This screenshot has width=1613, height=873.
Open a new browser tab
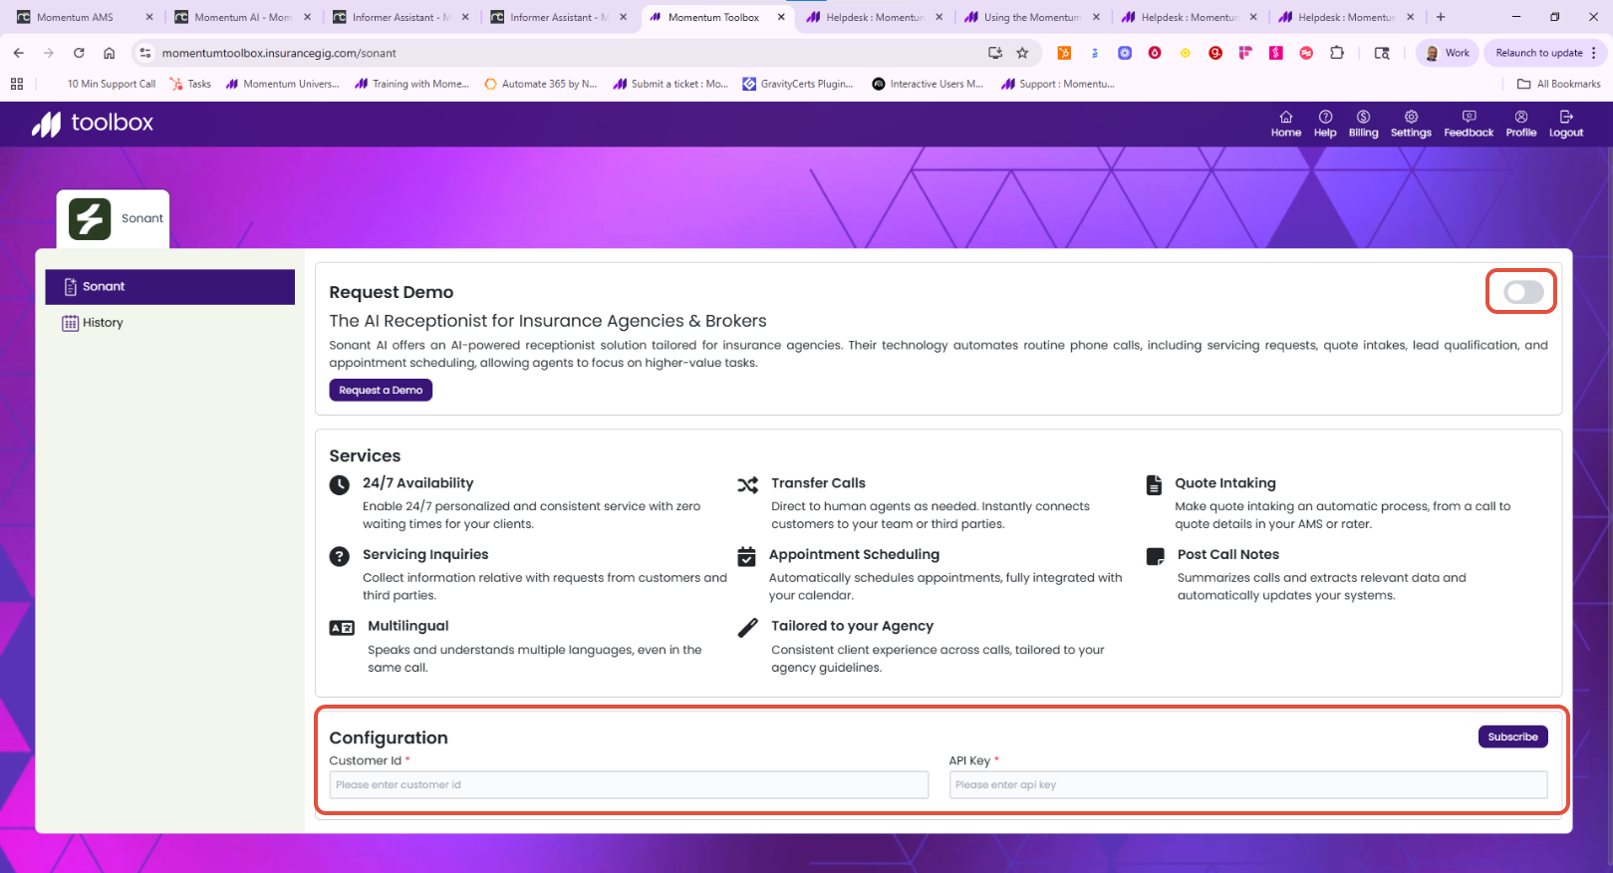click(x=1441, y=17)
